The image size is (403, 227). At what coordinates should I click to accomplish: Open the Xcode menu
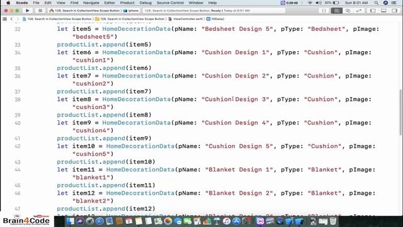click(x=22, y=3)
